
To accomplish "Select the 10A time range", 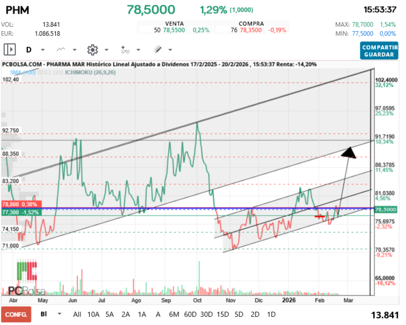I will coord(94,314).
